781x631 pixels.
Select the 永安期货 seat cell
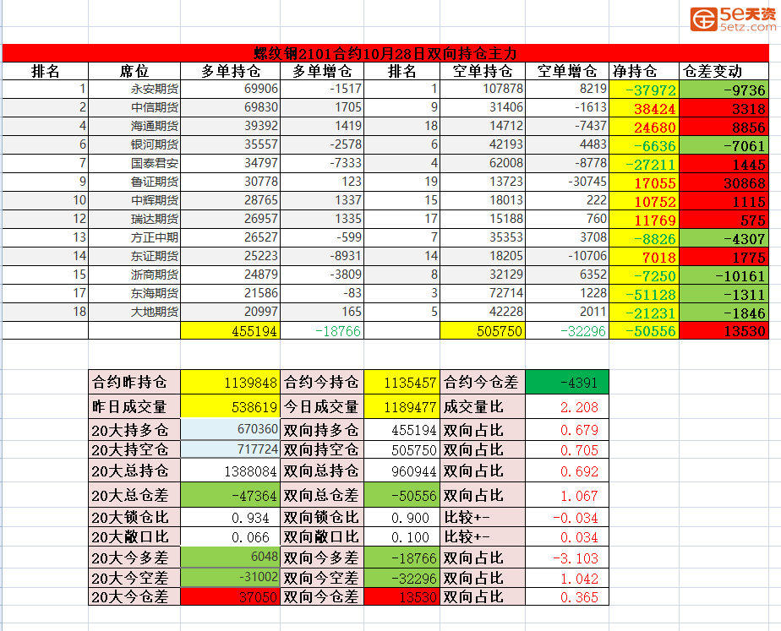tap(134, 89)
